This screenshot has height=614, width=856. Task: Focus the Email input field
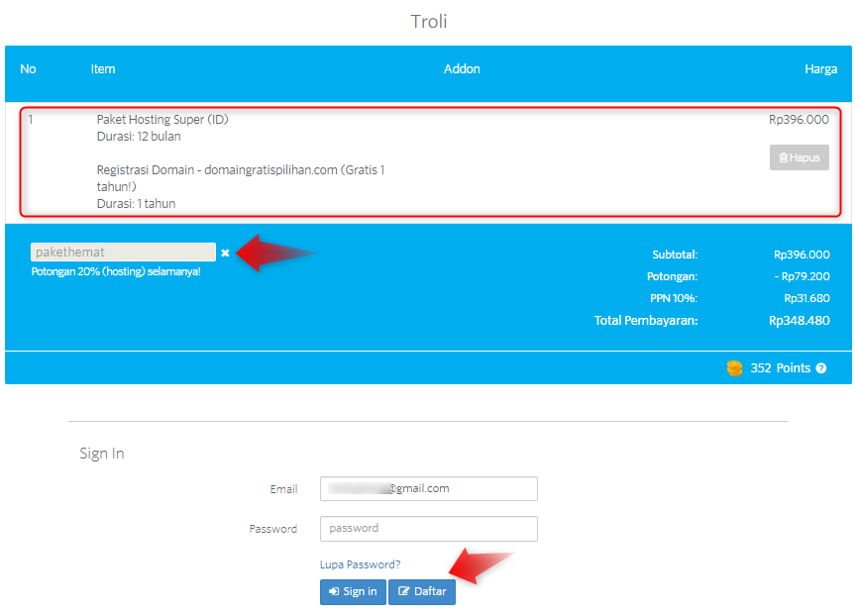(x=428, y=489)
